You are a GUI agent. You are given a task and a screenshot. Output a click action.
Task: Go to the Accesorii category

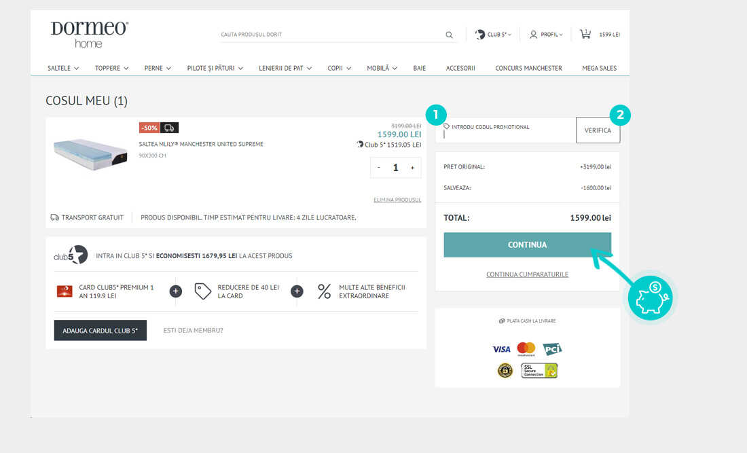coord(460,68)
